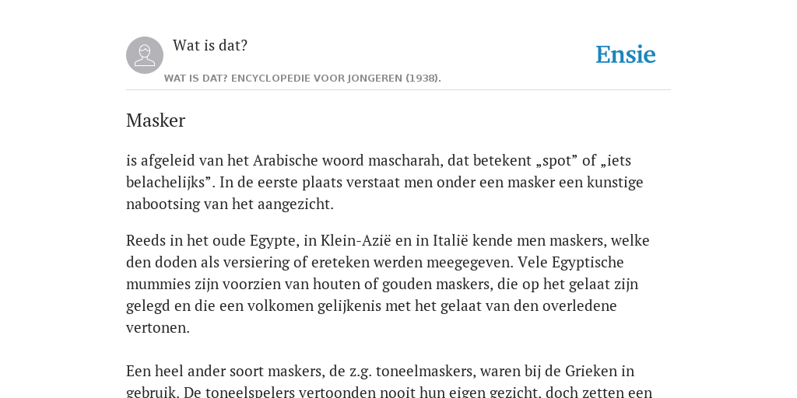Click the 'Wat is dat?' author name

click(210, 45)
